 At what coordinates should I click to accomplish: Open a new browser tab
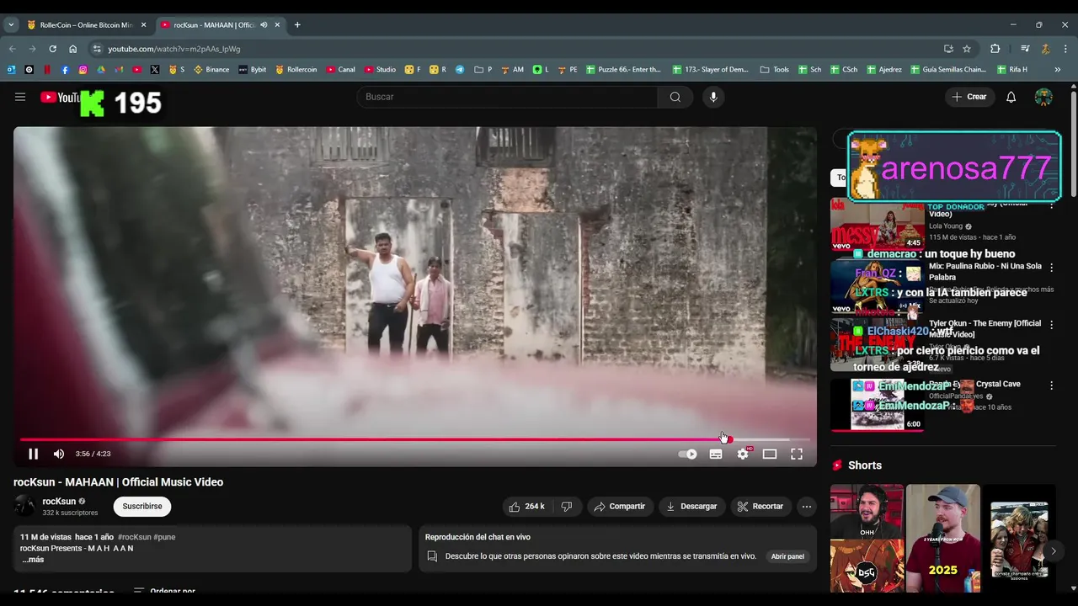tap(297, 25)
